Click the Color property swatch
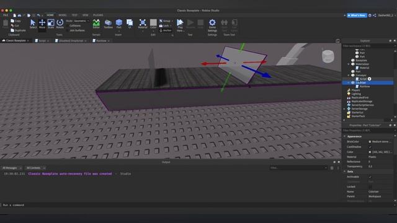This screenshot has width=397, height=223. click(x=370, y=152)
